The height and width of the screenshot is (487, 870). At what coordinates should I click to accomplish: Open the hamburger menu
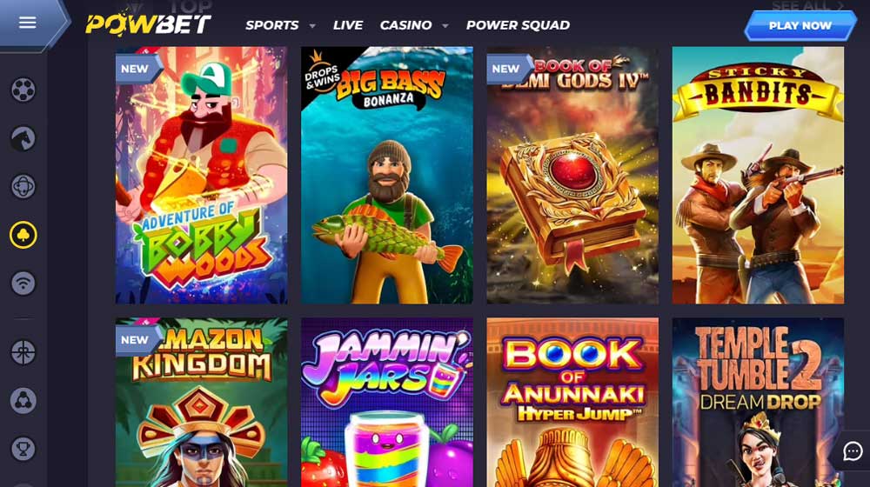[x=27, y=23]
